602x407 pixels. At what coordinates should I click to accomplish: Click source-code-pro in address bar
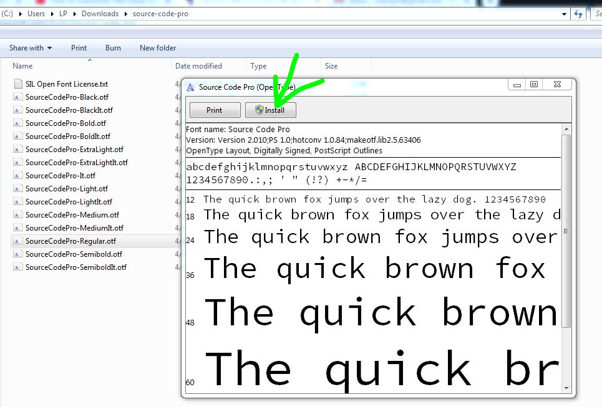coord(160,14)
